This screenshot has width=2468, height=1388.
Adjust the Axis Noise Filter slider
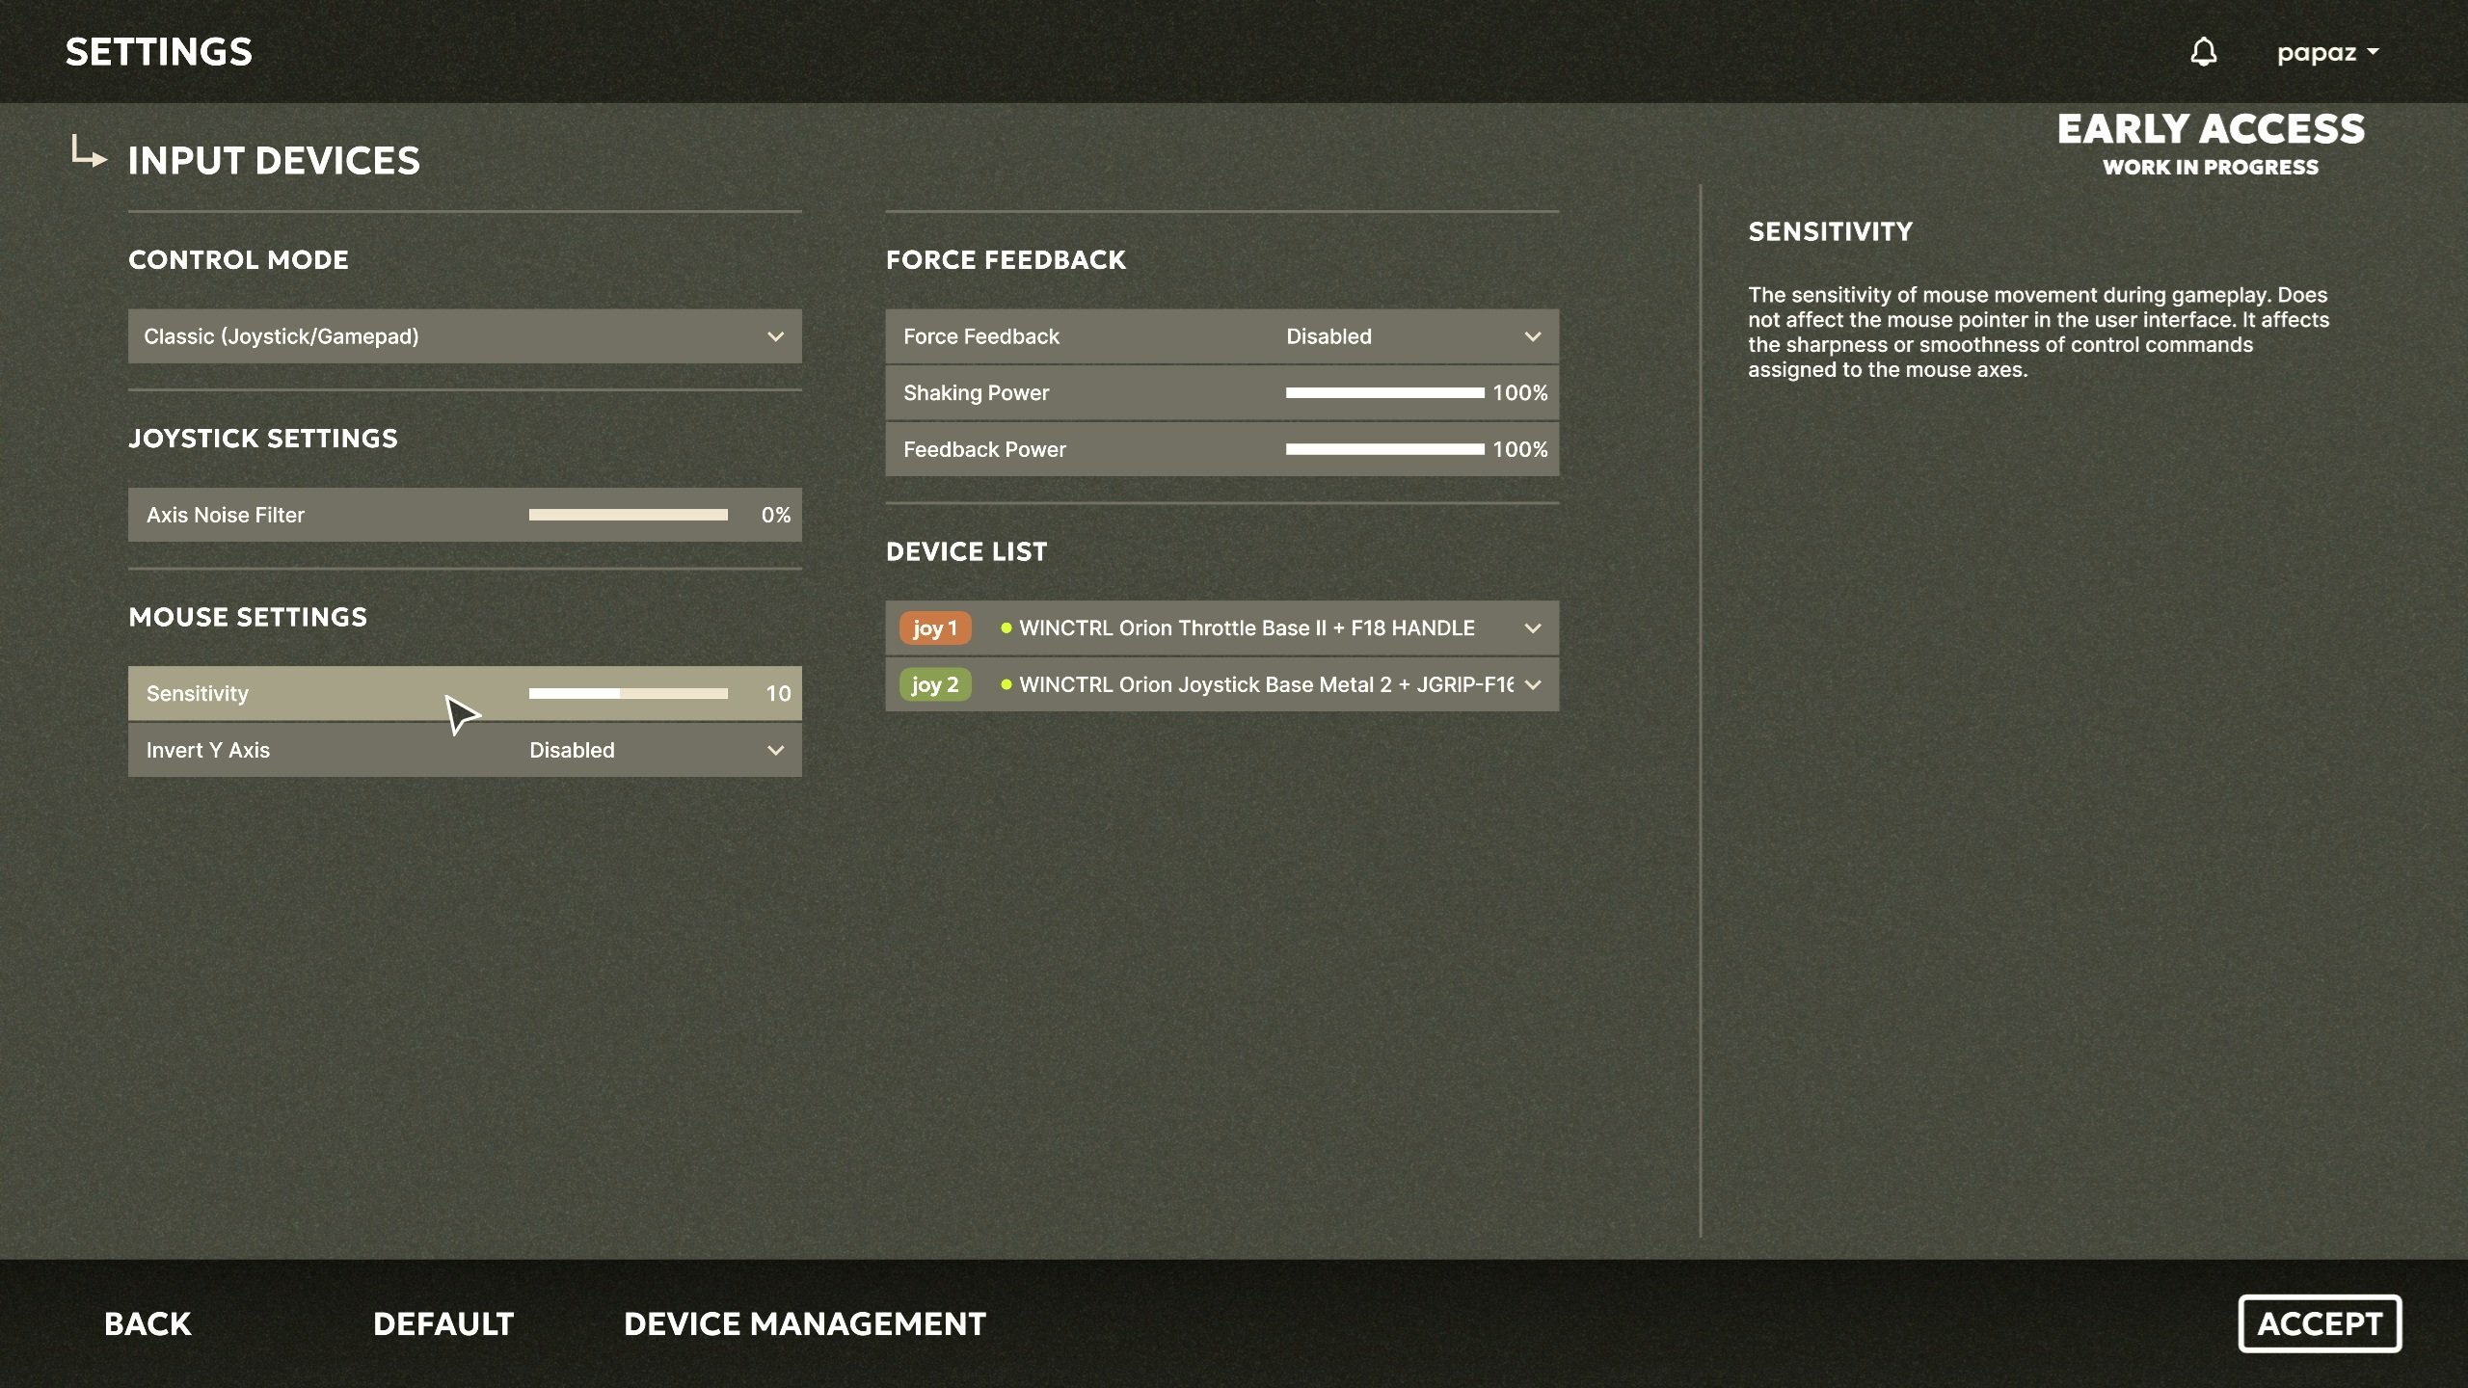(628, 515)
